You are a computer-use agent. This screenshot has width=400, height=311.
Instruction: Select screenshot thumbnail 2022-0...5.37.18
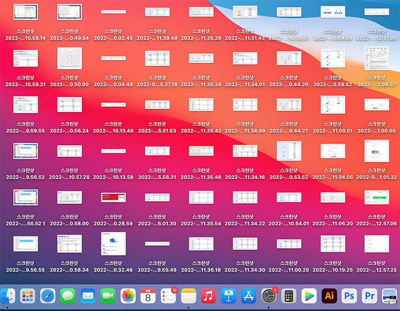point(157,58)
